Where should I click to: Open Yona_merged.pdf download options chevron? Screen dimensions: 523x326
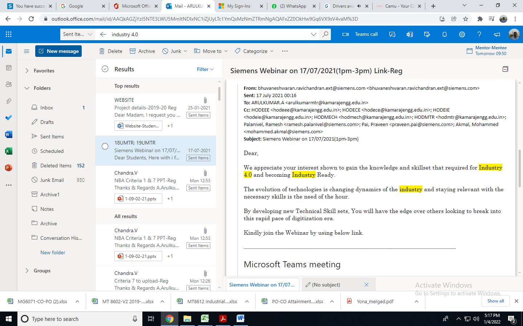417,301
